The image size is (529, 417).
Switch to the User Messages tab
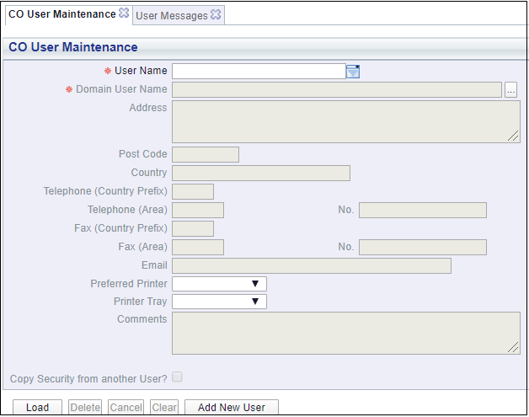171,15
